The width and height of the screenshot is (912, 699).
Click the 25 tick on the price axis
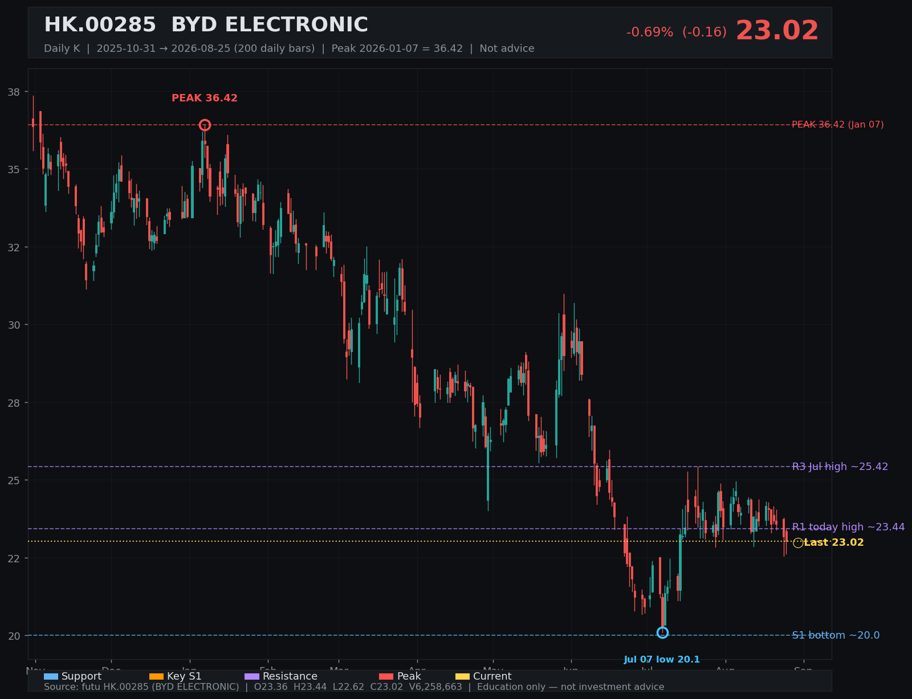(15, 480)
